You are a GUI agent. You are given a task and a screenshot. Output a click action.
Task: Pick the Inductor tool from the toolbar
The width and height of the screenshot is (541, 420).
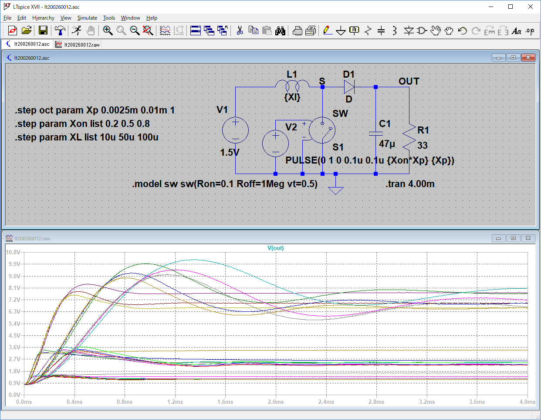[394, 31]
